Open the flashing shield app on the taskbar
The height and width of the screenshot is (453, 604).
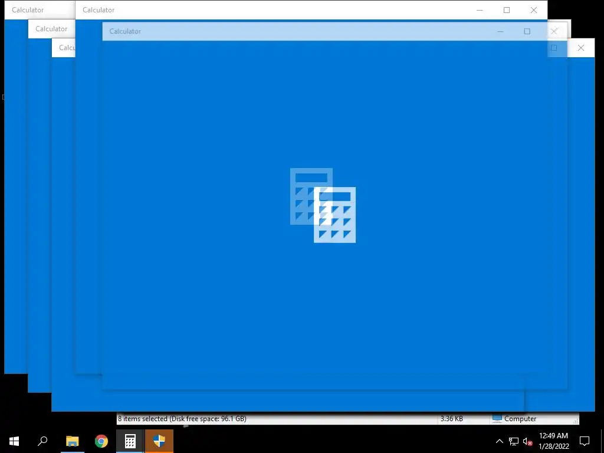coord(159,441)
